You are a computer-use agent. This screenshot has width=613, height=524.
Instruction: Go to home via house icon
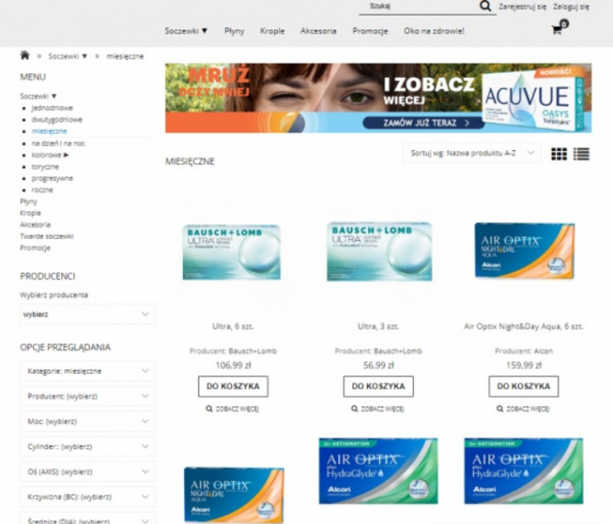pos(25,55)
